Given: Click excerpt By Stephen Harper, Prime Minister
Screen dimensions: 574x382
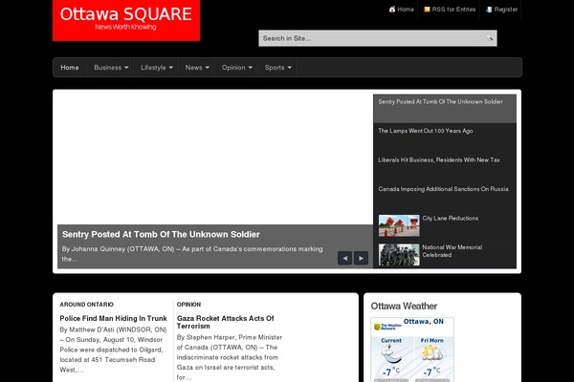Looking at the screenshot, I should [230, 357].
